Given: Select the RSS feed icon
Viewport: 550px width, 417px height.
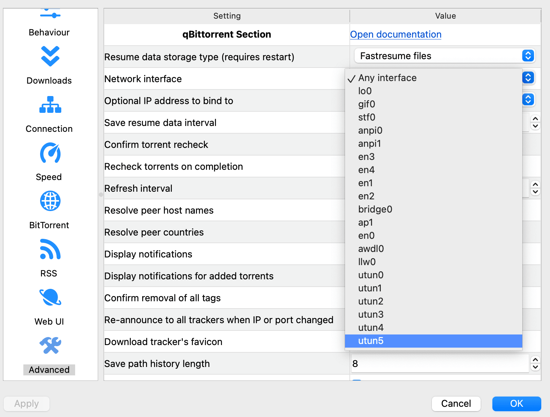Looking at the screenshot, I should coord(50,249).
